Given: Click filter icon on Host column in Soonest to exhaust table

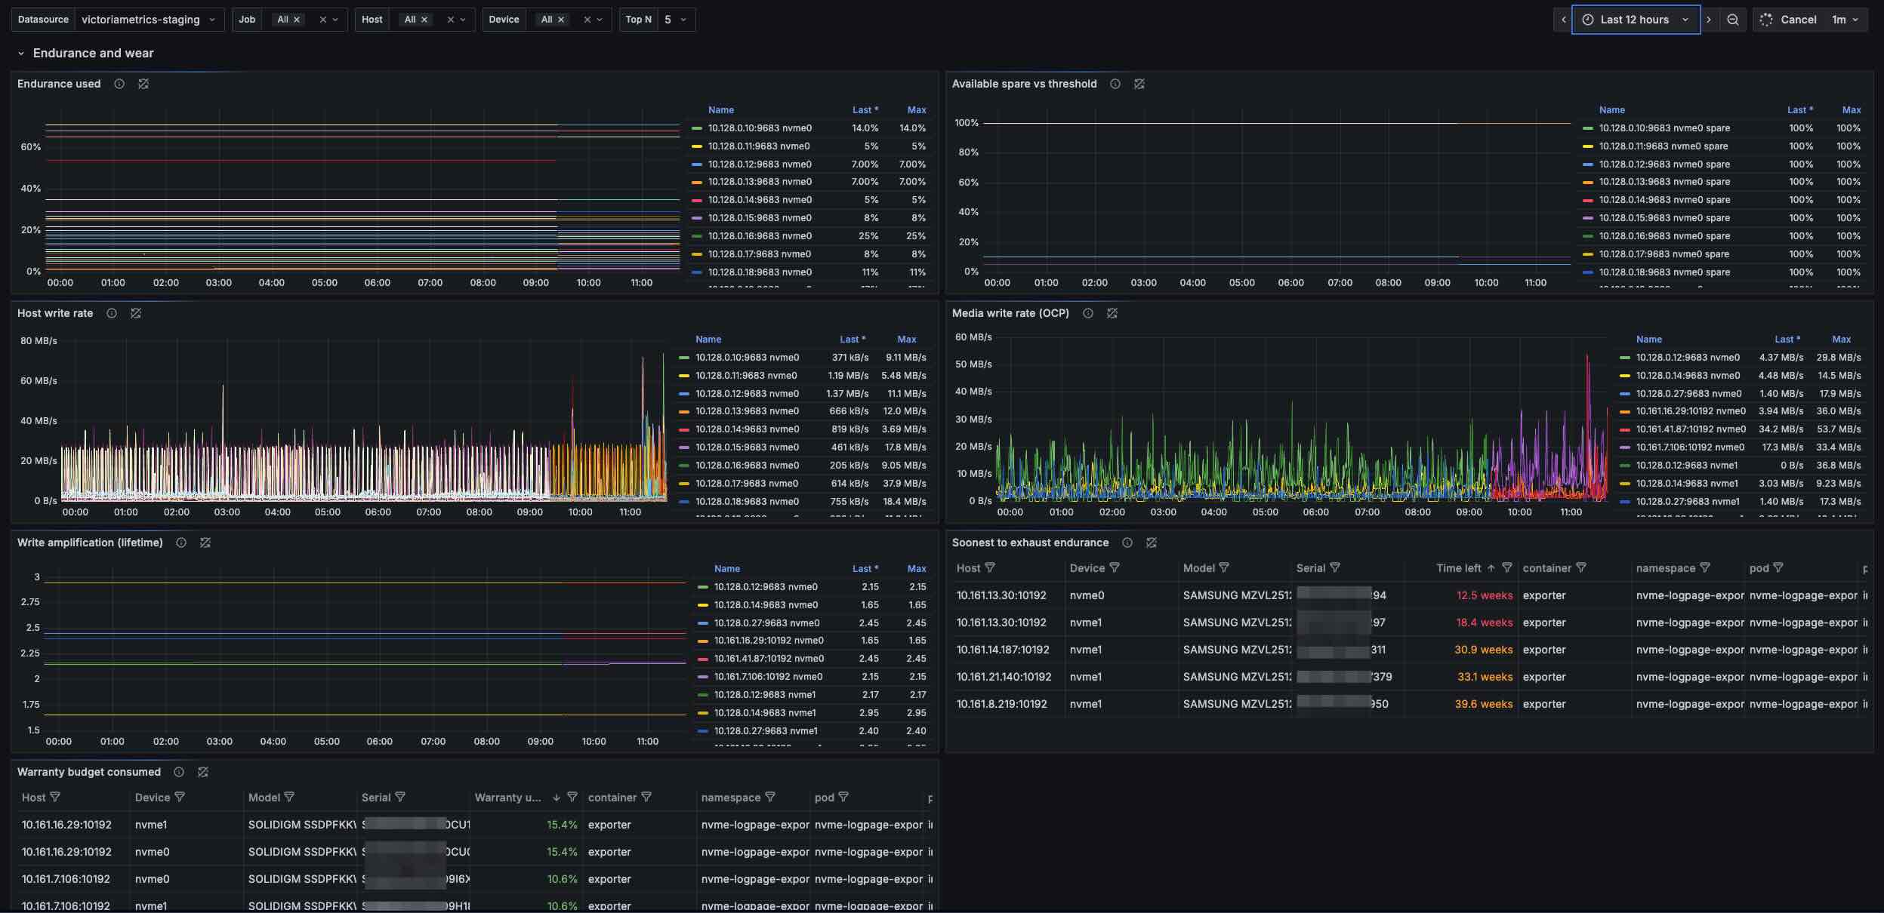Looking at the screenshot, I should (x=990, y=567).
